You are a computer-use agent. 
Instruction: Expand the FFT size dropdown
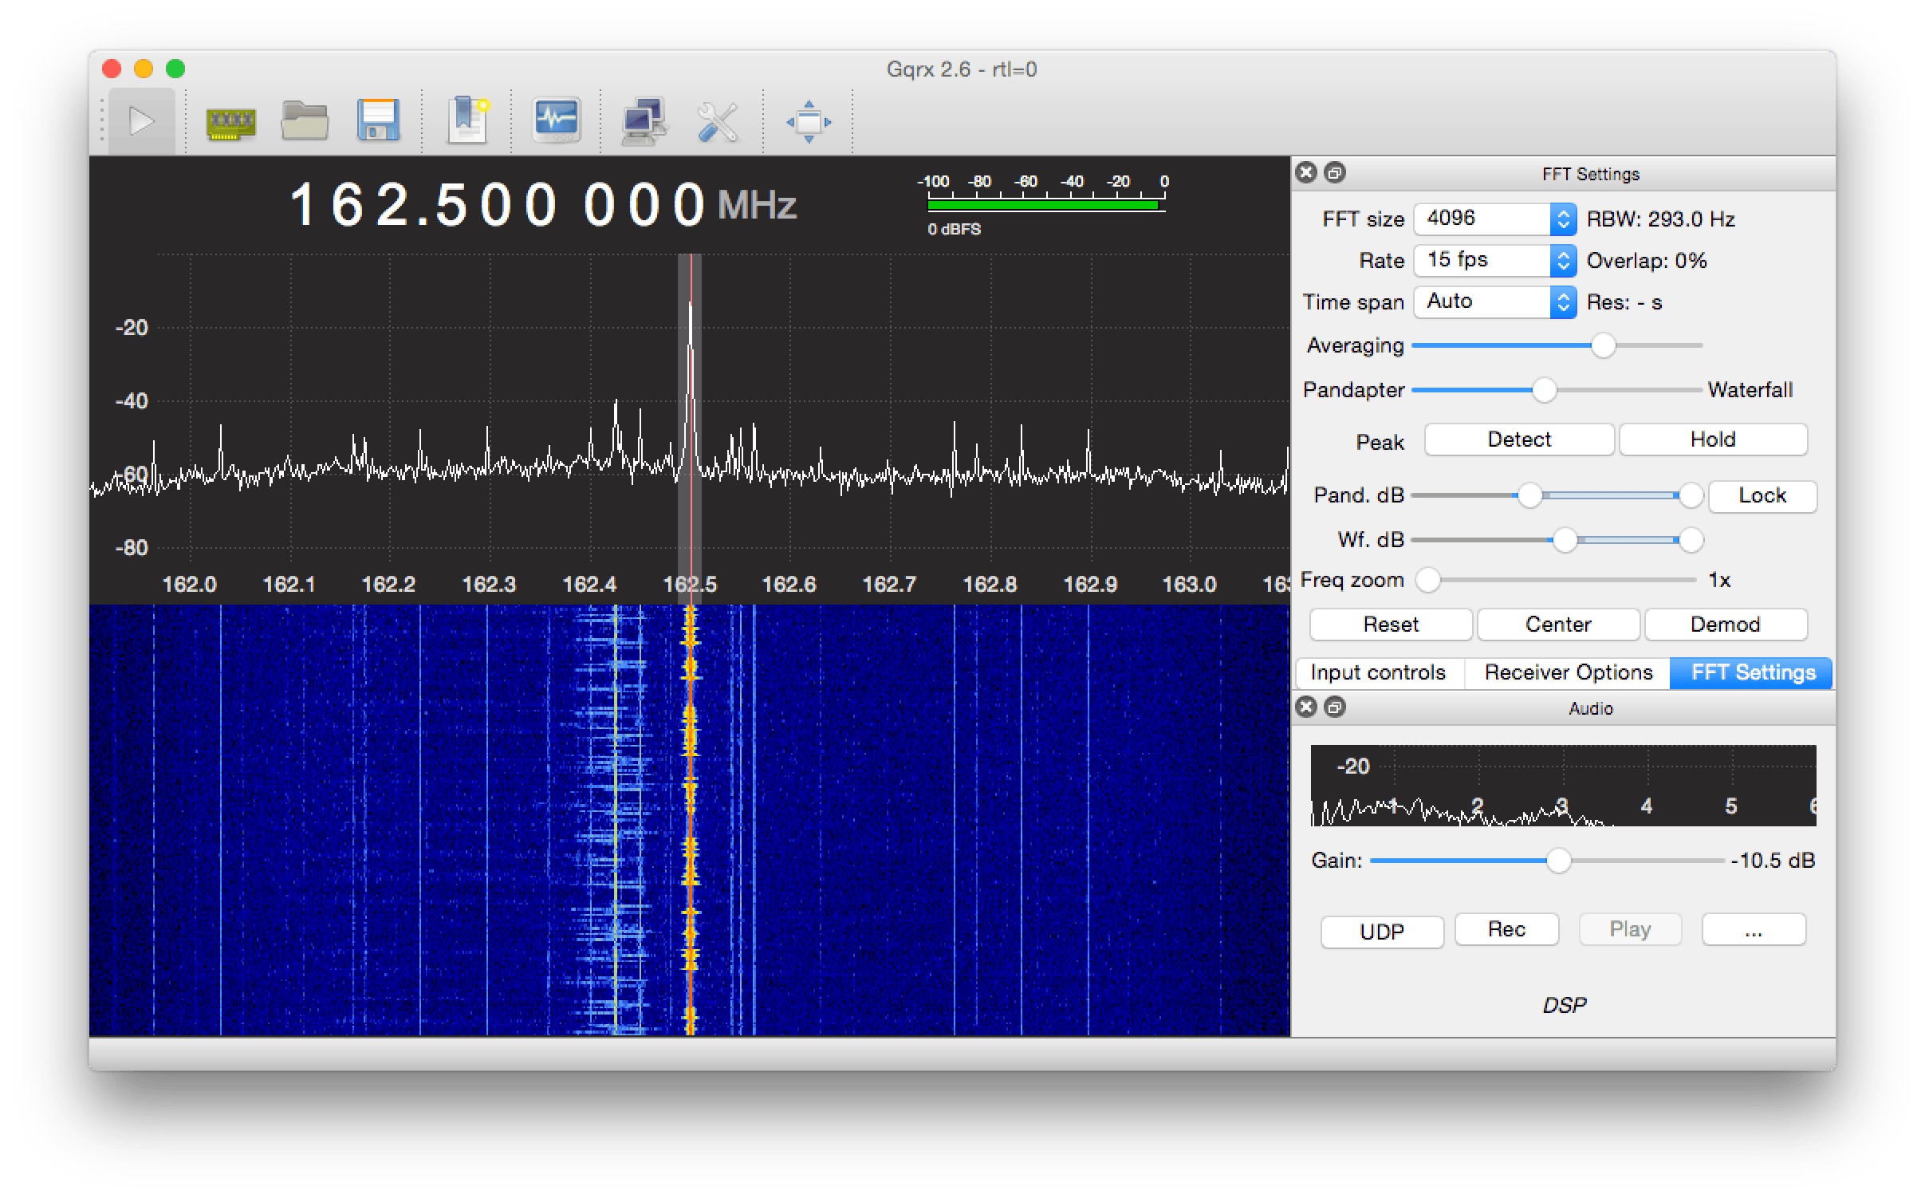click(x=1494, y=219)
